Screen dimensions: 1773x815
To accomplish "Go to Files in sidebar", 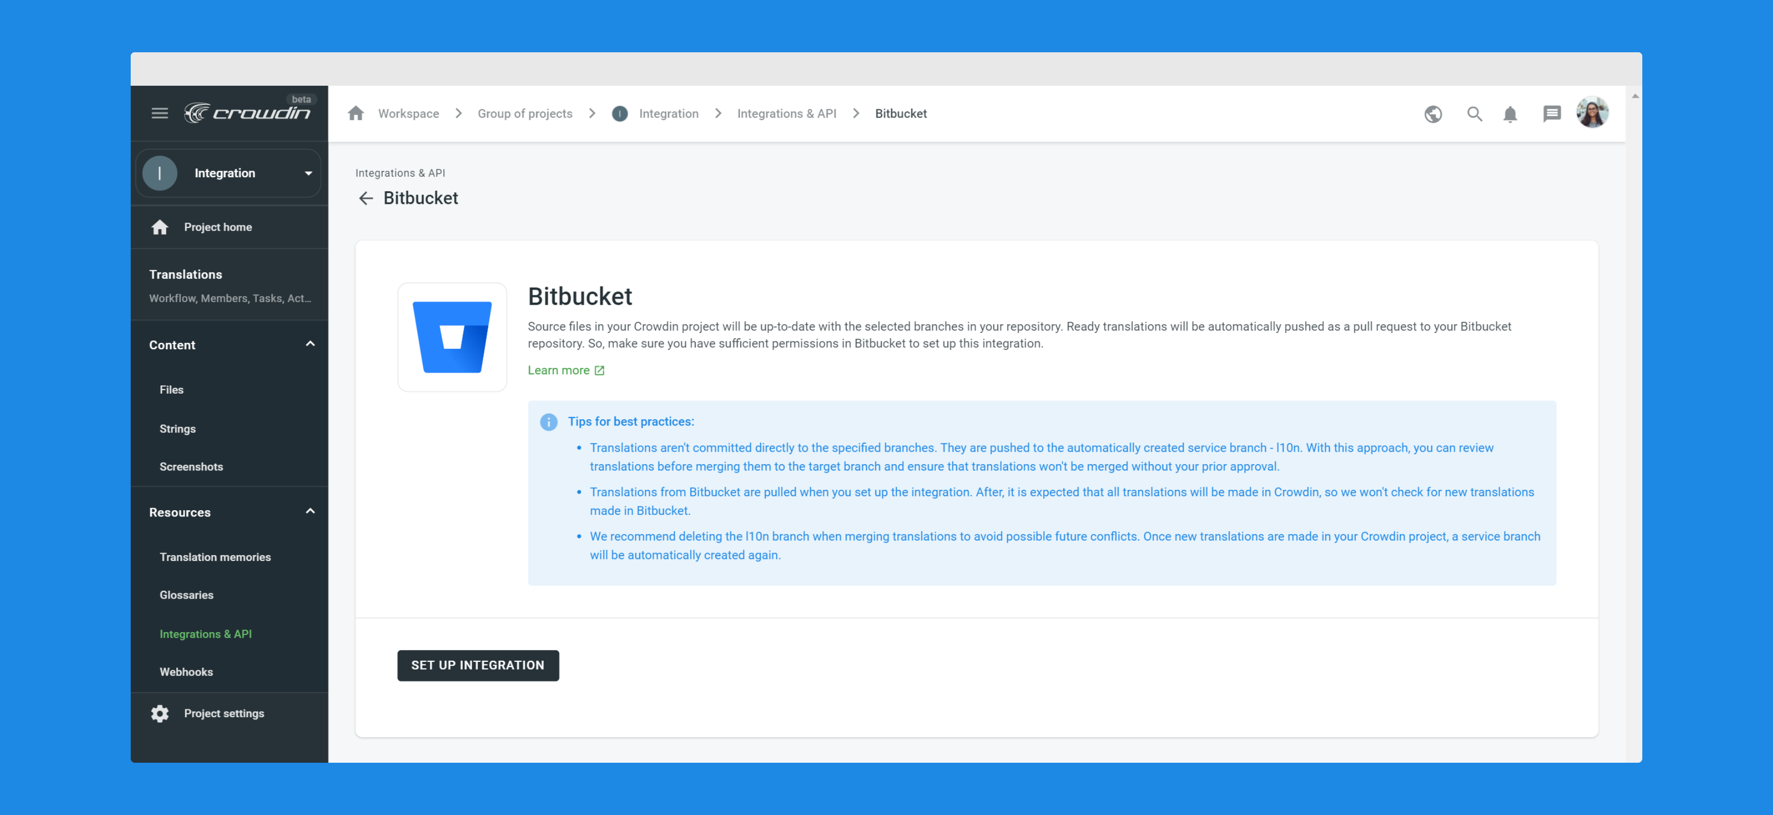I will [x=171, y=389].
